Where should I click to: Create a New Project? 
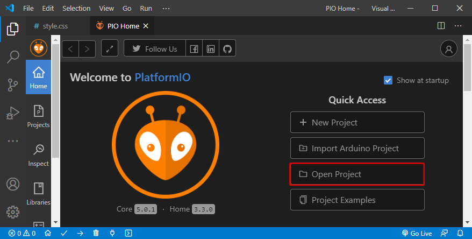tap(357, 122)
